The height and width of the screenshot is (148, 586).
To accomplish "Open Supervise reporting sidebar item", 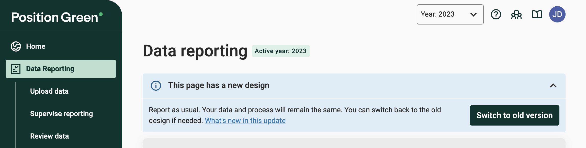I will pos(61,114).
